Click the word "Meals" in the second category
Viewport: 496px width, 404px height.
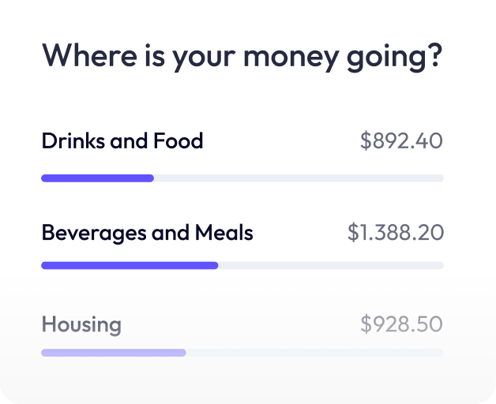(224, 233)
